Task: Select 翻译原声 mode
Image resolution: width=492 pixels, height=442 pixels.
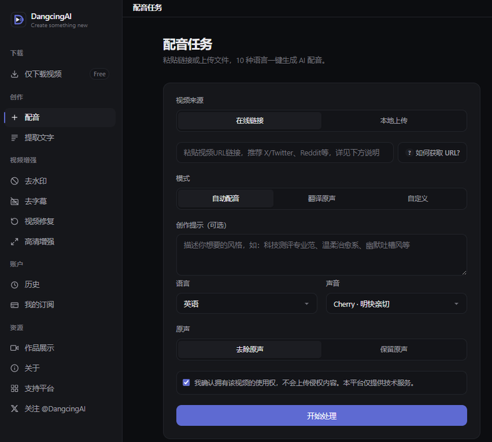Action: click(x=322, y=199)
